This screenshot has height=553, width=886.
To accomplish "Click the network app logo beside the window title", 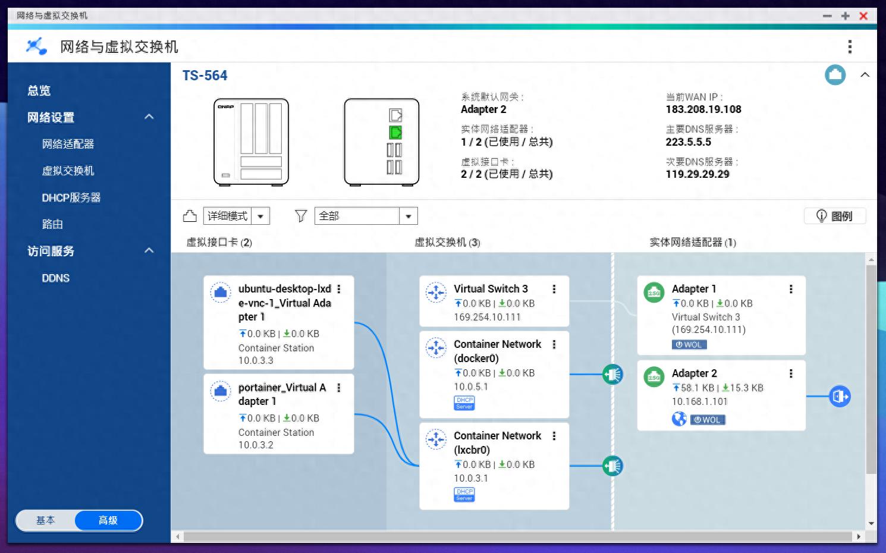I will point(36,46).
